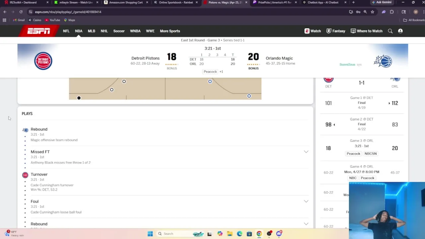Screen dimensions: 425x239
Task: Open Microsoft Edge from taskbar
Action: [239, 234]
